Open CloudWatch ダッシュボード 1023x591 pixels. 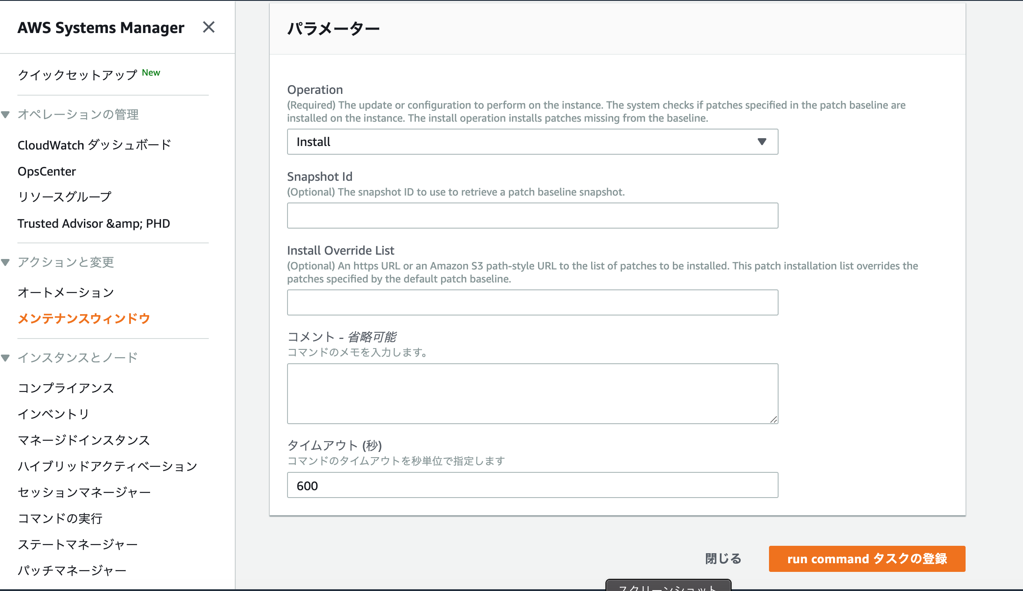[x=94, y=145]
